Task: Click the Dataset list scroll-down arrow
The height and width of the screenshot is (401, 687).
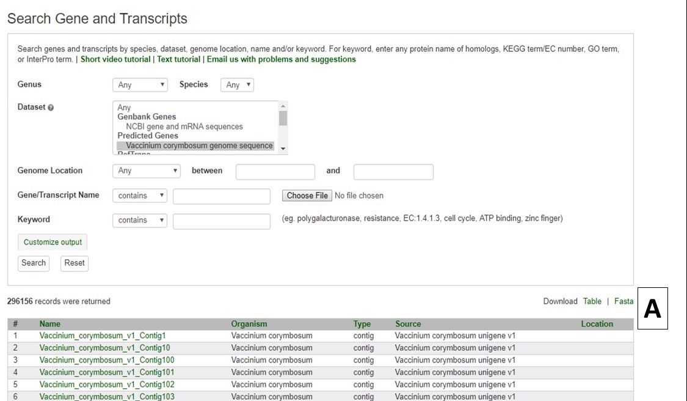Action: point(283,149)
